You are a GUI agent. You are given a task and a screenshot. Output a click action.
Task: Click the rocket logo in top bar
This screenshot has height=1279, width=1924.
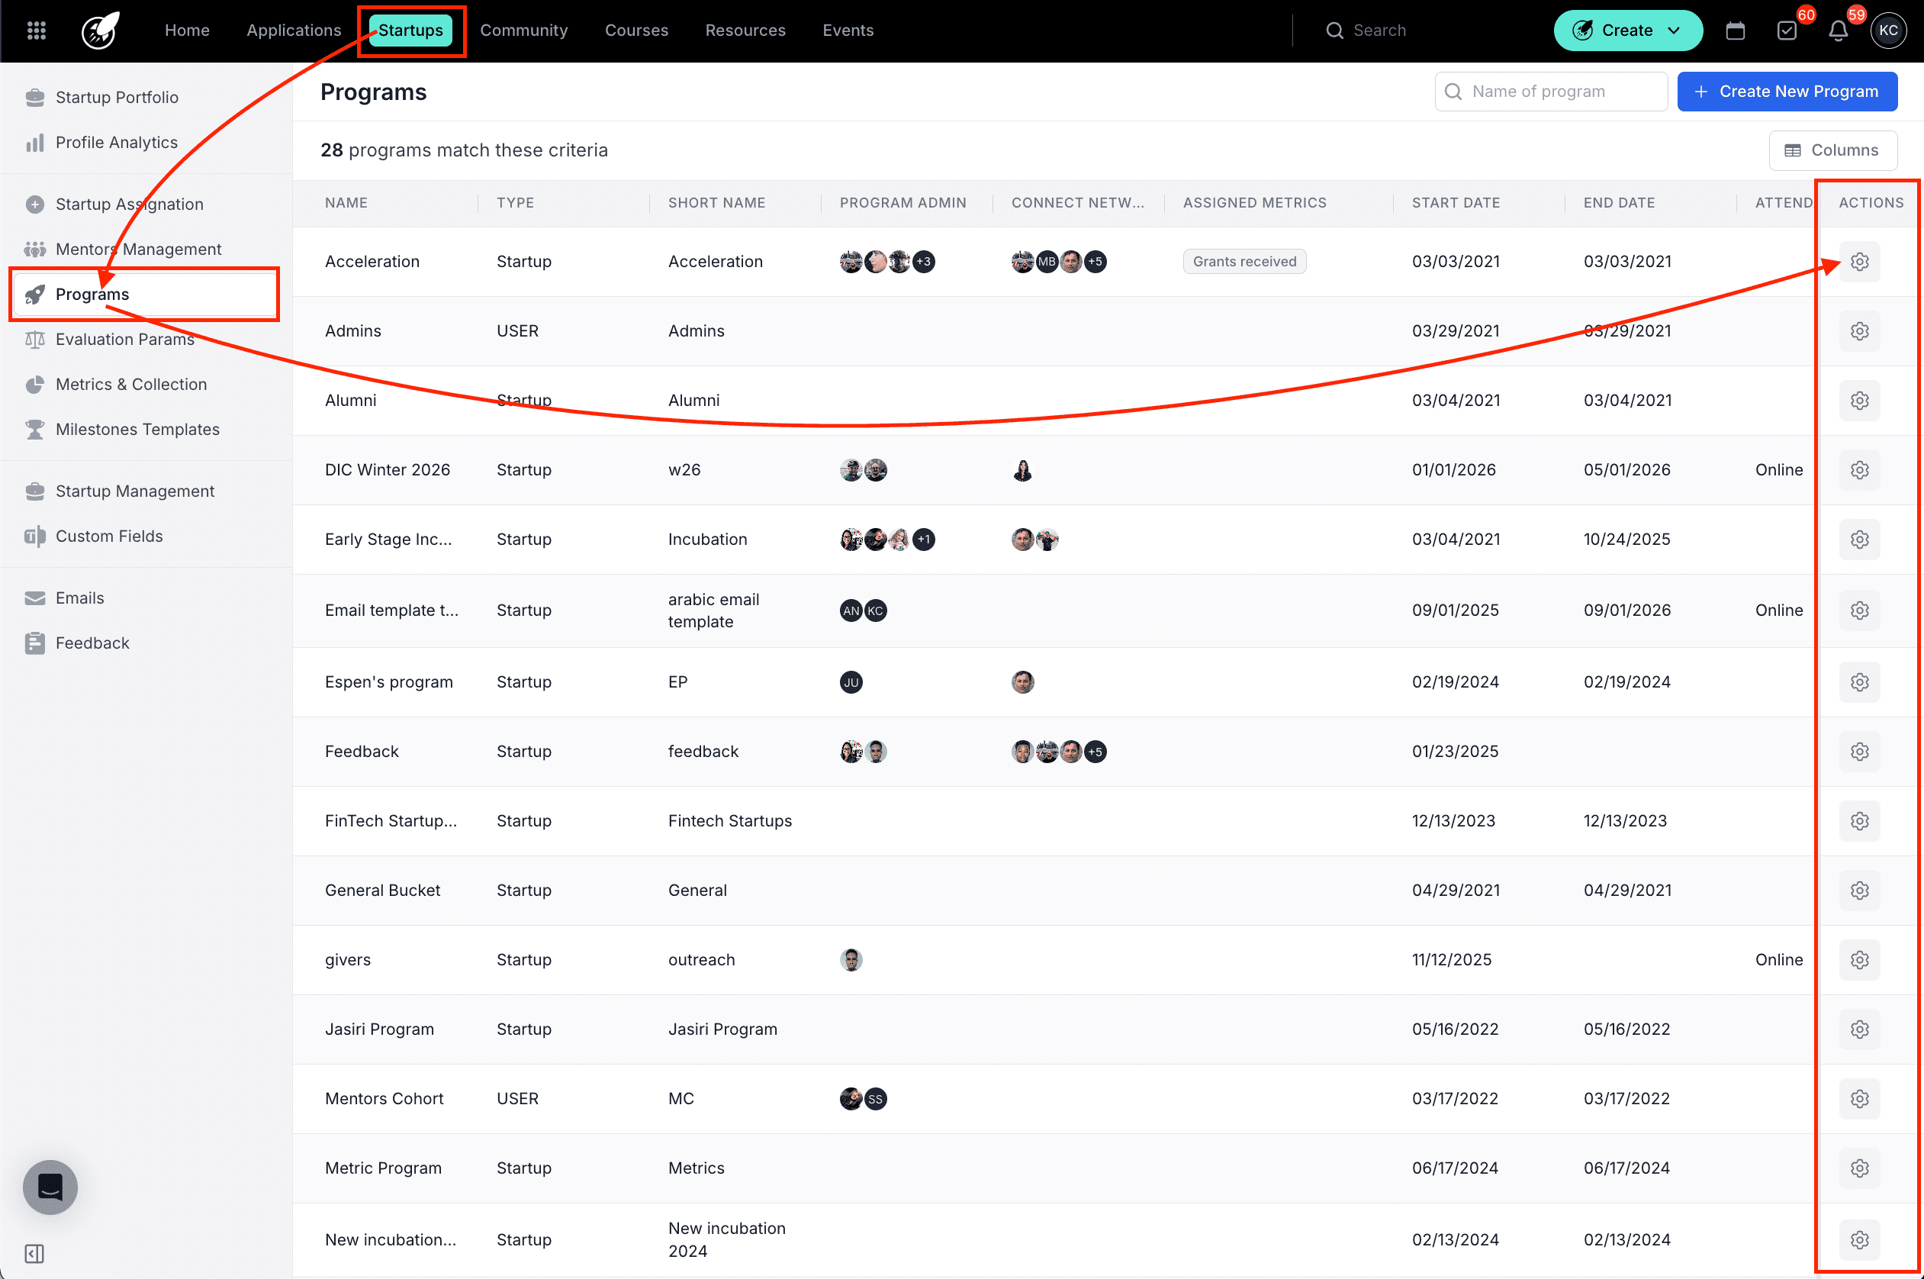pos(100,31)
